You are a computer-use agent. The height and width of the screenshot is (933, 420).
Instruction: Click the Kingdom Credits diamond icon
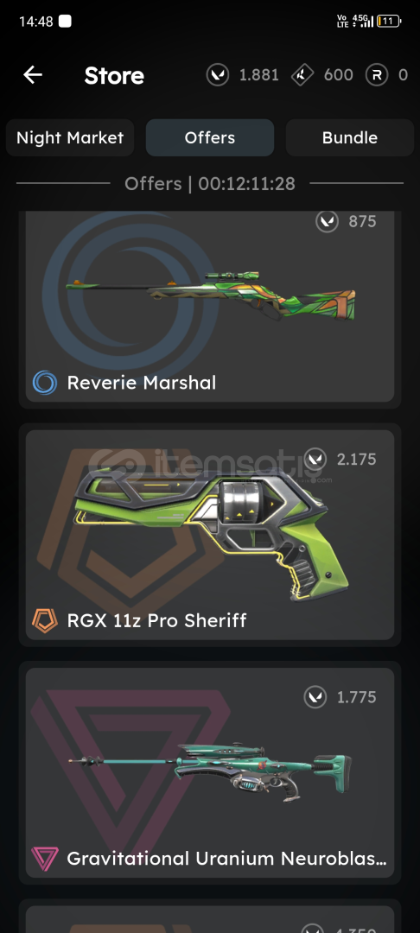click(302, 75)
